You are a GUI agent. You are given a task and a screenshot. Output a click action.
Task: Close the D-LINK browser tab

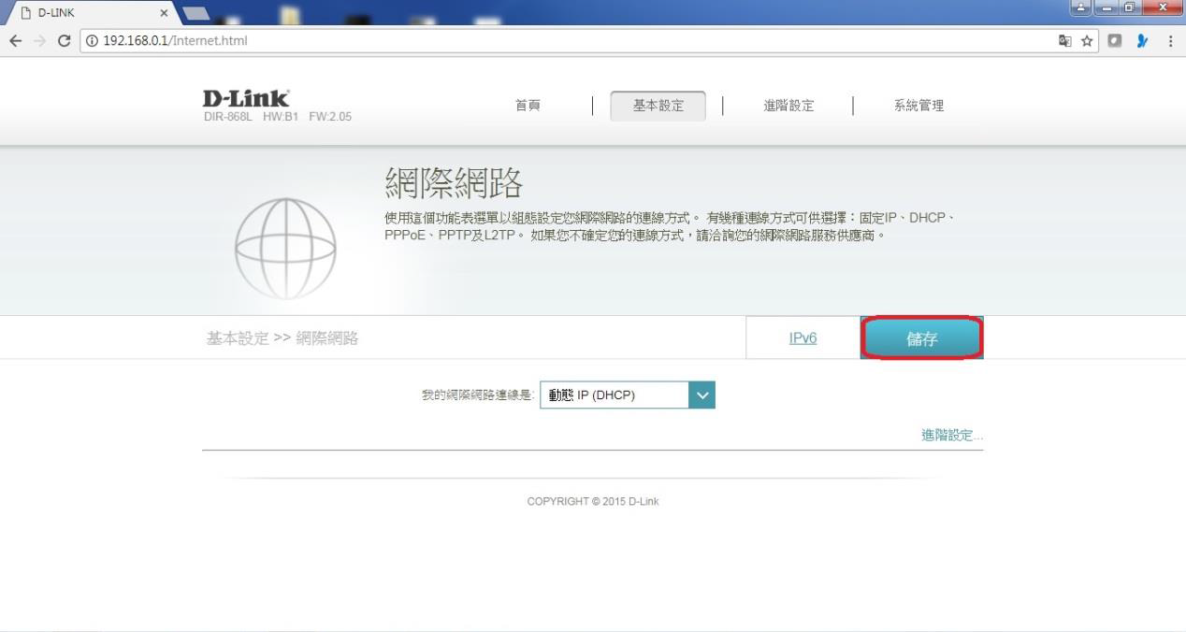(165, 13)
